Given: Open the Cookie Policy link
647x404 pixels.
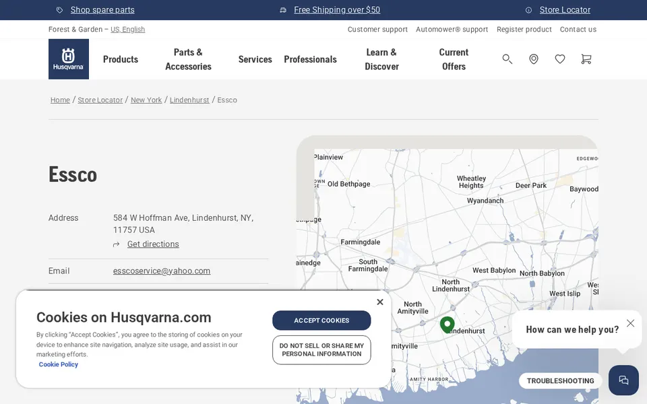Looking at the screenshot, I should click(x=58, y=364).
